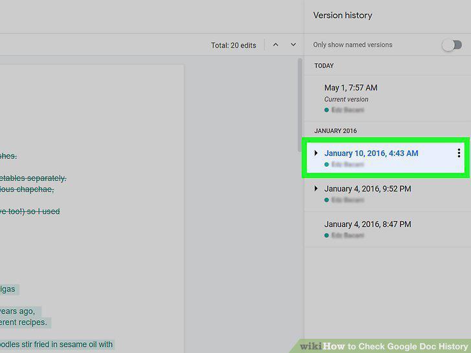
Task: Toggle Only show named versions switch
Action: (x=452, y=45)
